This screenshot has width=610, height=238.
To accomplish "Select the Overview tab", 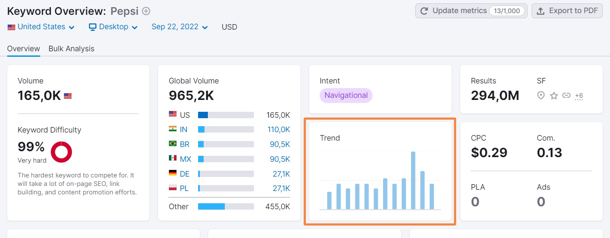I will point(24,49).
